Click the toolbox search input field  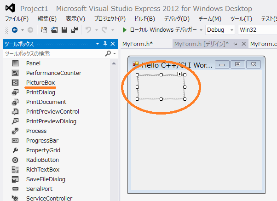tap(54, 53)
